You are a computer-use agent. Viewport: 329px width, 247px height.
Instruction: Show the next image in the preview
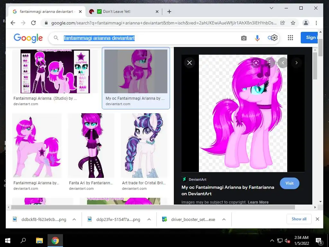click(296, 63)
